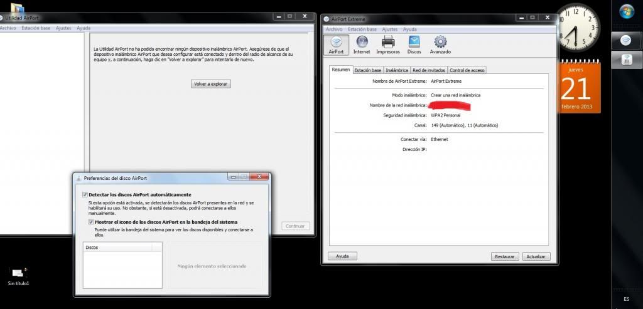Viewport: 643px width, 309px height.
Task: Click the Continuar button
Action: point(295,226)
